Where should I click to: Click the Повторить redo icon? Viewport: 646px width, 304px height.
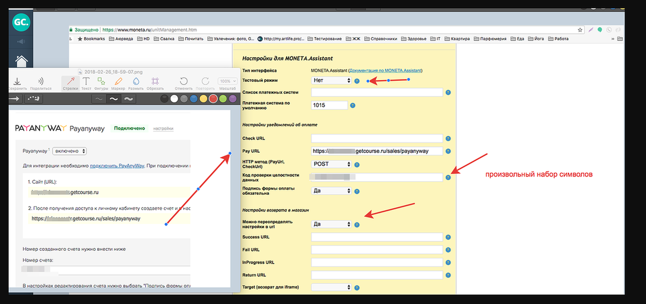click(205, 83)
